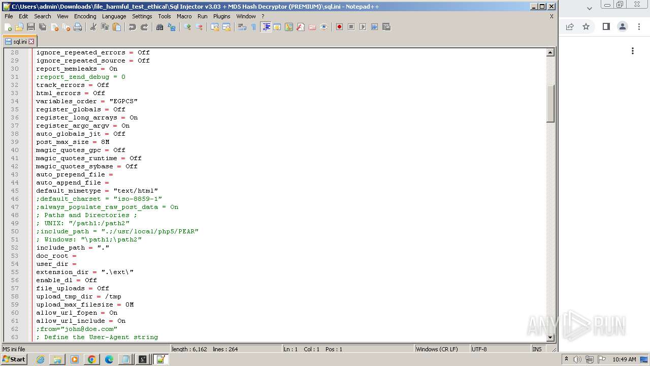Open Google Chrome from taskbar

91,359
